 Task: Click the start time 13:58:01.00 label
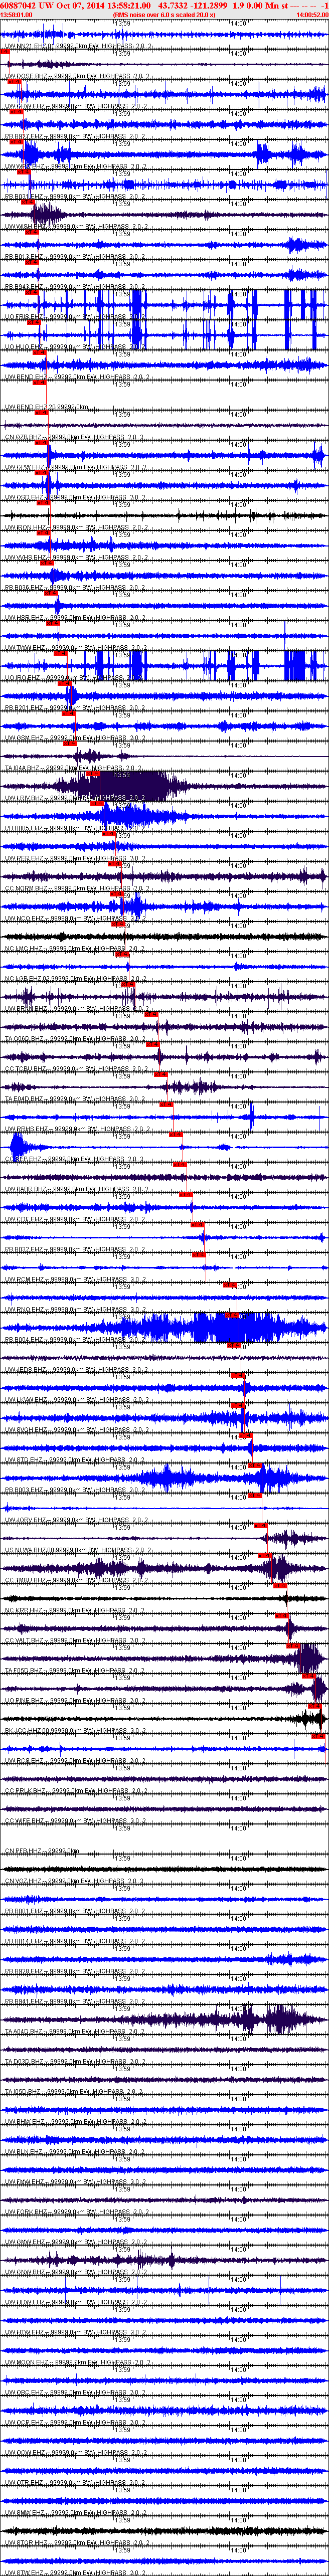tap(16, 16)
